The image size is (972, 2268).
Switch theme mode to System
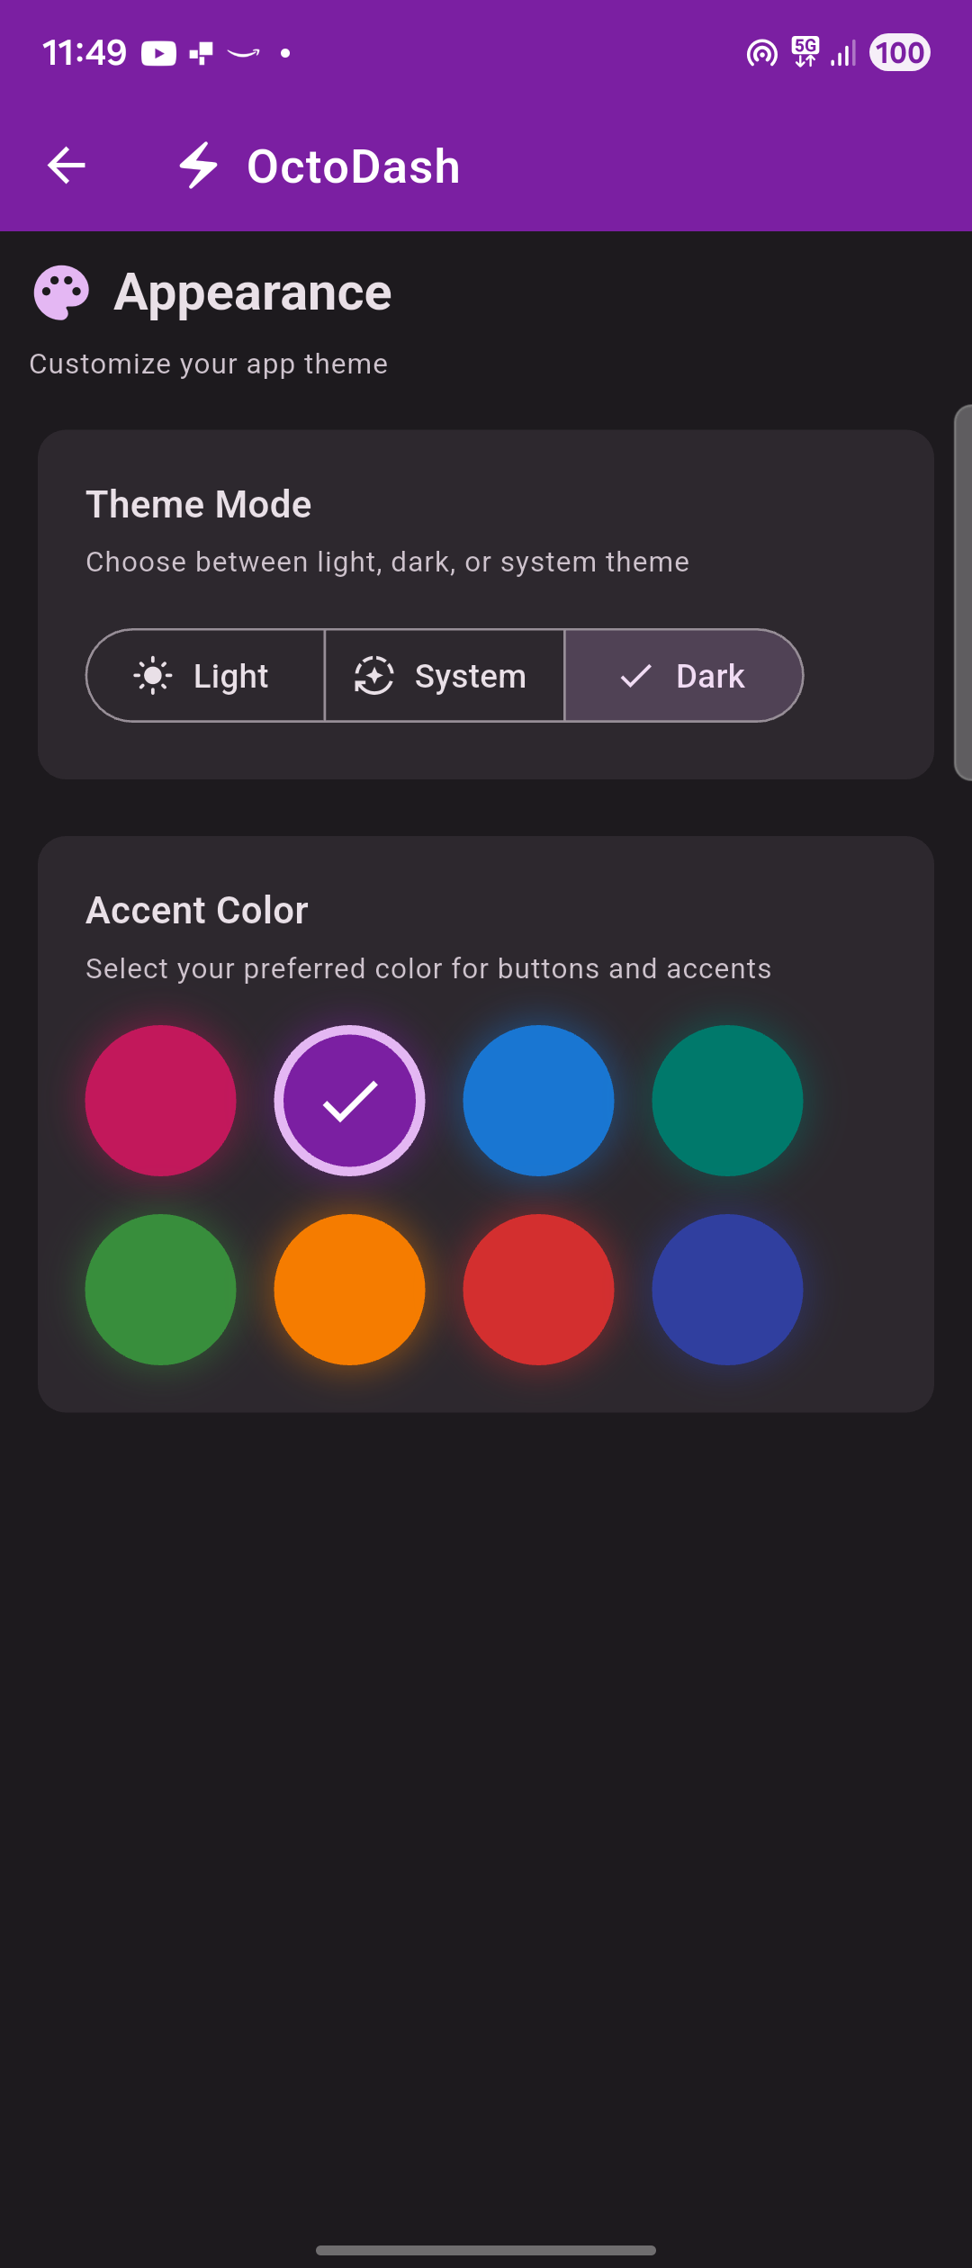[x=444, y=676]
